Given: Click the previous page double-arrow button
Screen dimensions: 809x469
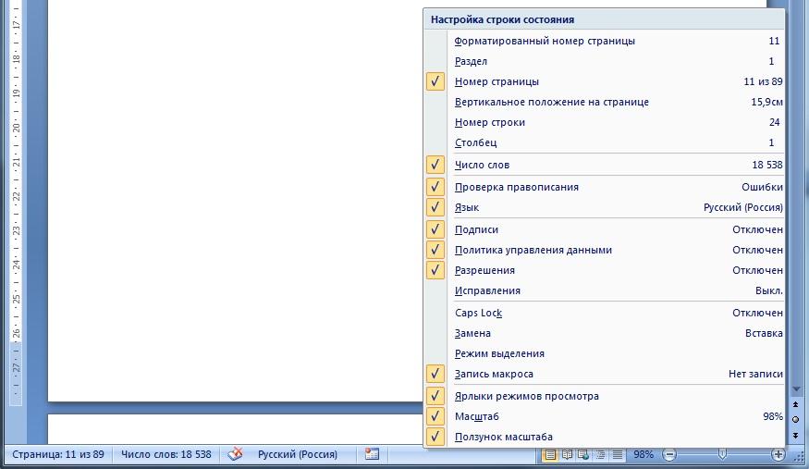Looking at the screenshot, I should [795, 404].
